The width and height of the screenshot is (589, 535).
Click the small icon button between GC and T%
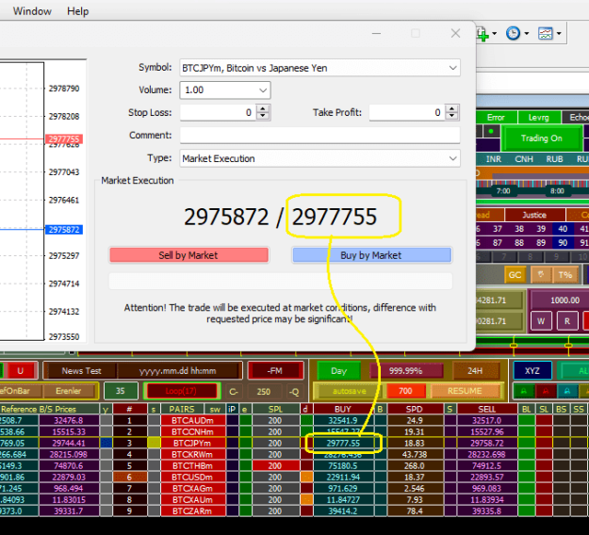[x=541, y=275]
